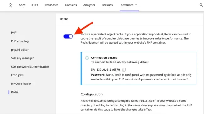Click the redis.log filename text
The width and height of the screenshot is (204, 114).
coord(117,105)
